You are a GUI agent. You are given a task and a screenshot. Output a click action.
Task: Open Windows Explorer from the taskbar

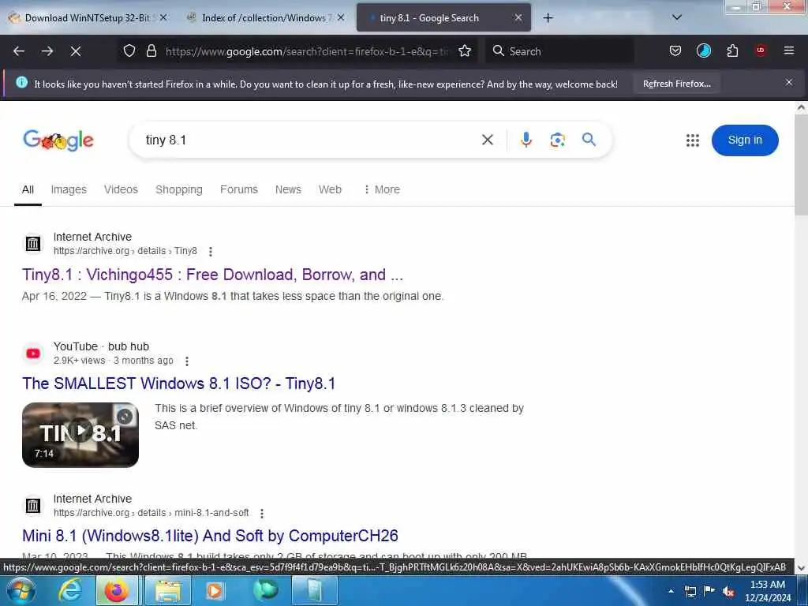[x=168, y=590]
